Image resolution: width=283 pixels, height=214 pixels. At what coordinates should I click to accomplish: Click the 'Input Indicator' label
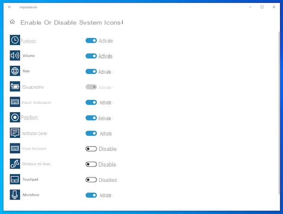pos(37,103)
